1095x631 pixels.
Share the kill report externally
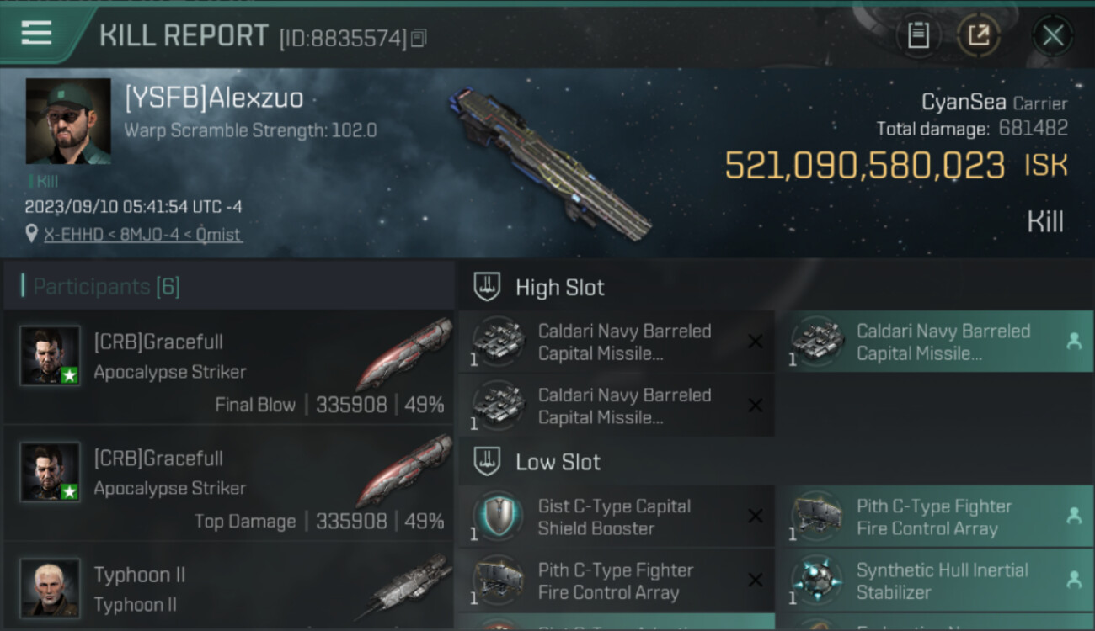(978, 35)
